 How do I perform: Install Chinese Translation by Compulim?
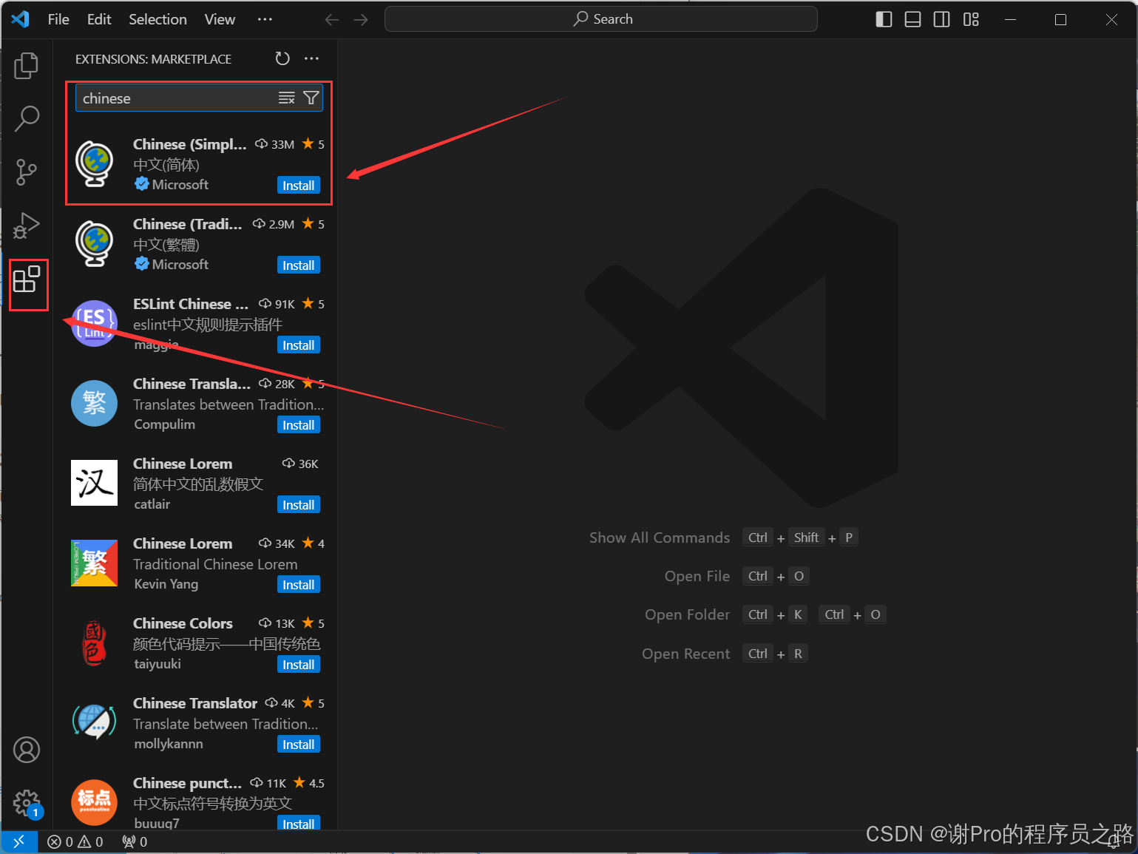click(299, 424)
